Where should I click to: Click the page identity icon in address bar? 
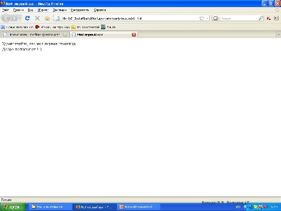tap(57, 18)
